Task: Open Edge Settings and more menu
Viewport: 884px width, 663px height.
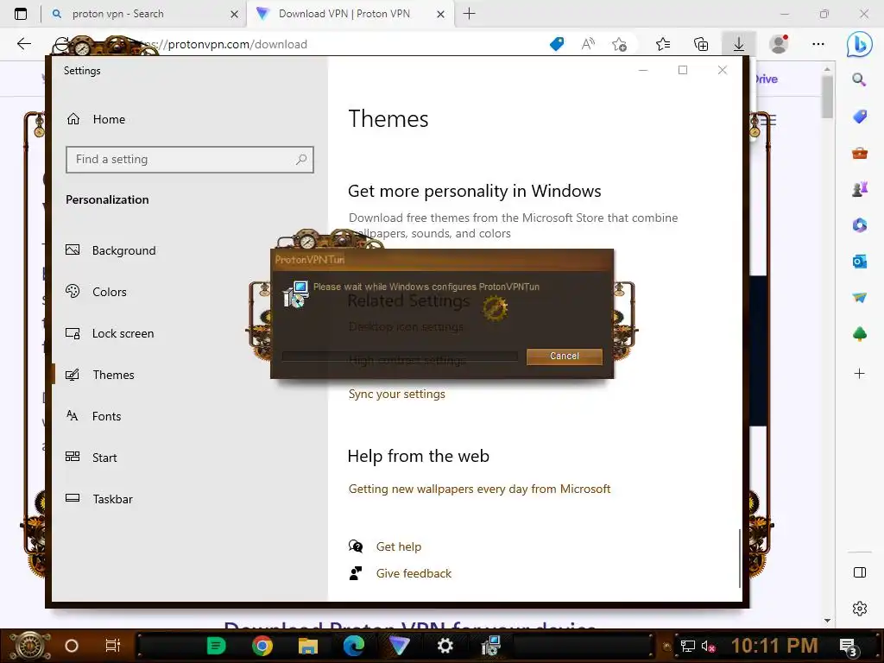Action: pyautogui.click(x=818, y=44)
